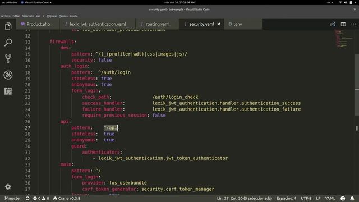The image size is (359, 202).
Task: Open the feedback smiley icon
Action: (x=343, y=198)
